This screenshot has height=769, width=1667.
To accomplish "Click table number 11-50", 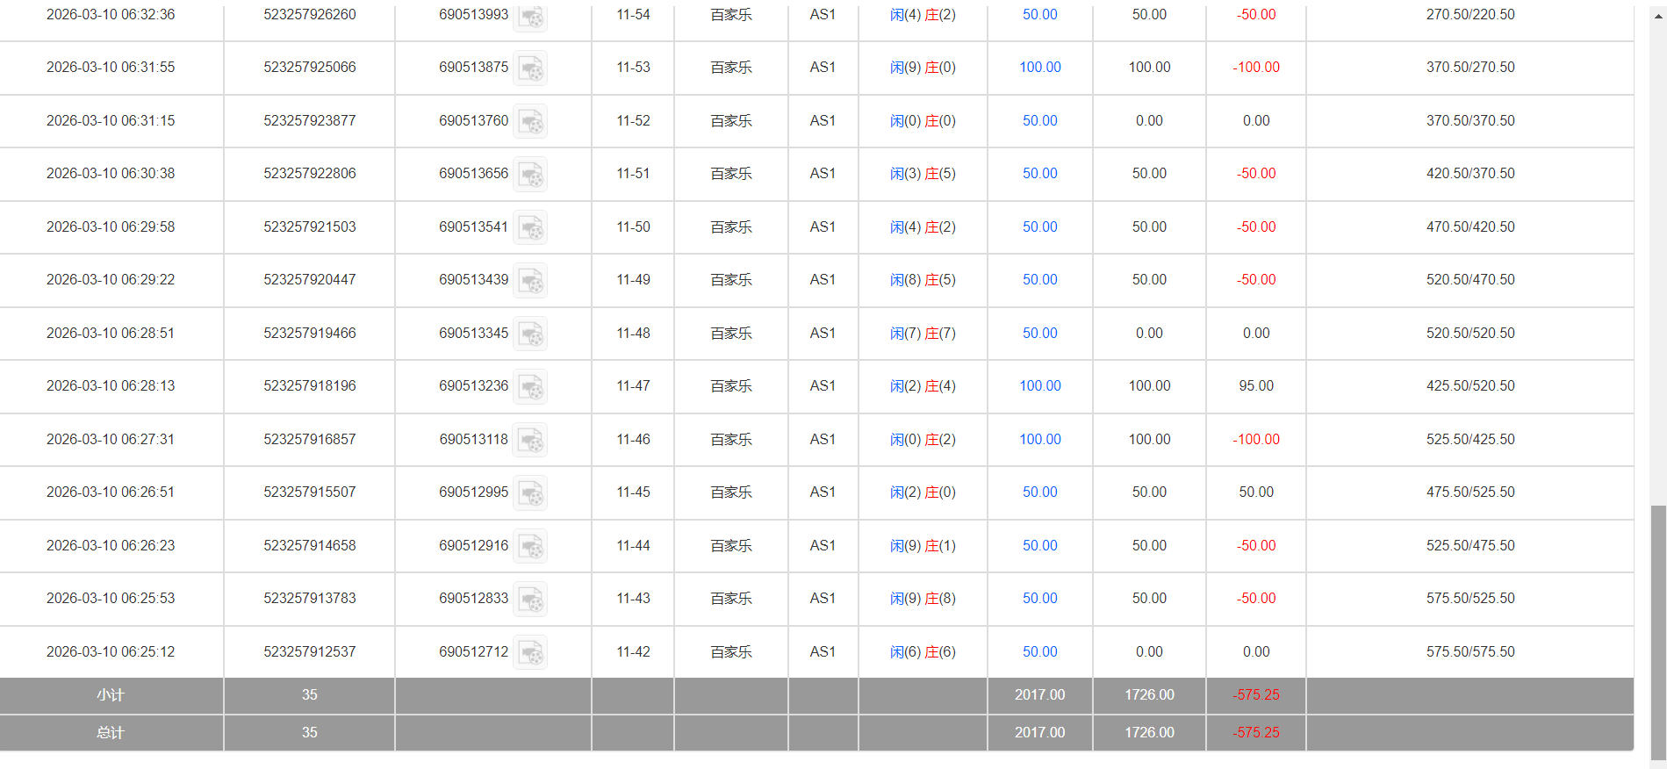I will point(633,227).
